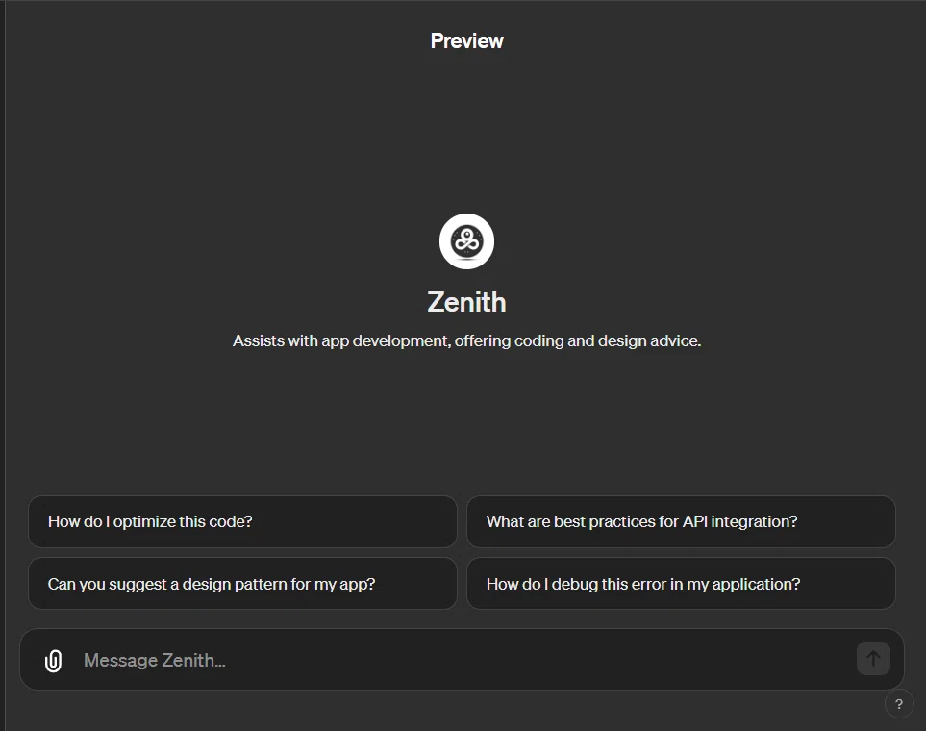926x731 pixels.
Task: Select the "How do I optimize this code?" prompt
Action: tap(242, 521)
